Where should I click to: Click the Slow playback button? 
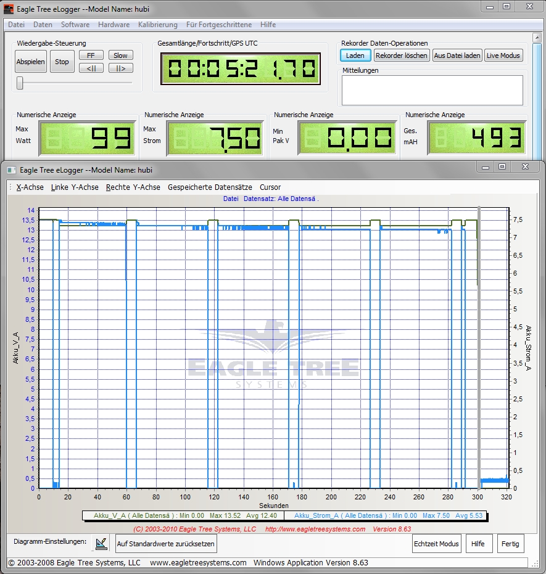coord(120,55)
